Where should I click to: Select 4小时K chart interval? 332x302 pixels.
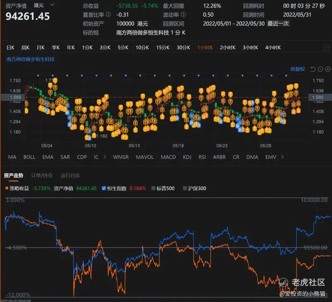click(273, 48)
